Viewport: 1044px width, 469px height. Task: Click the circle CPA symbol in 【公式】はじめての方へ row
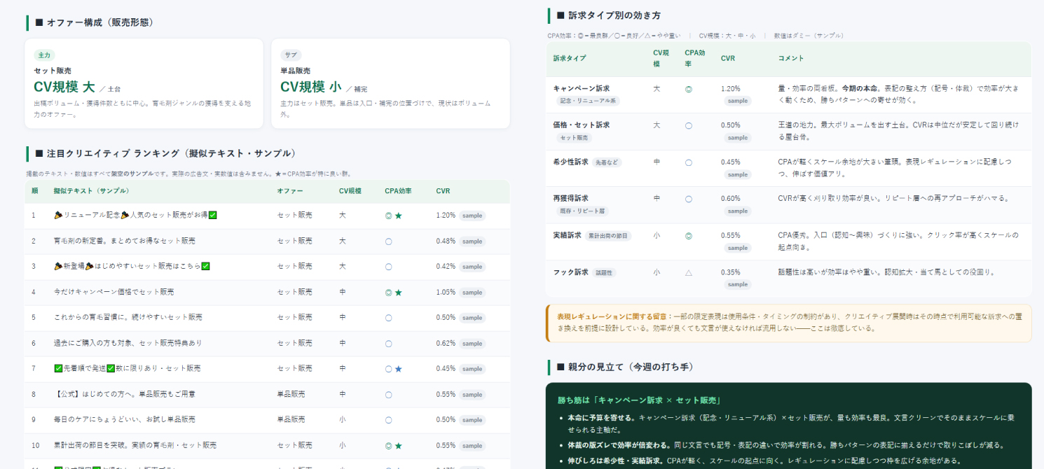pos(388,395)
